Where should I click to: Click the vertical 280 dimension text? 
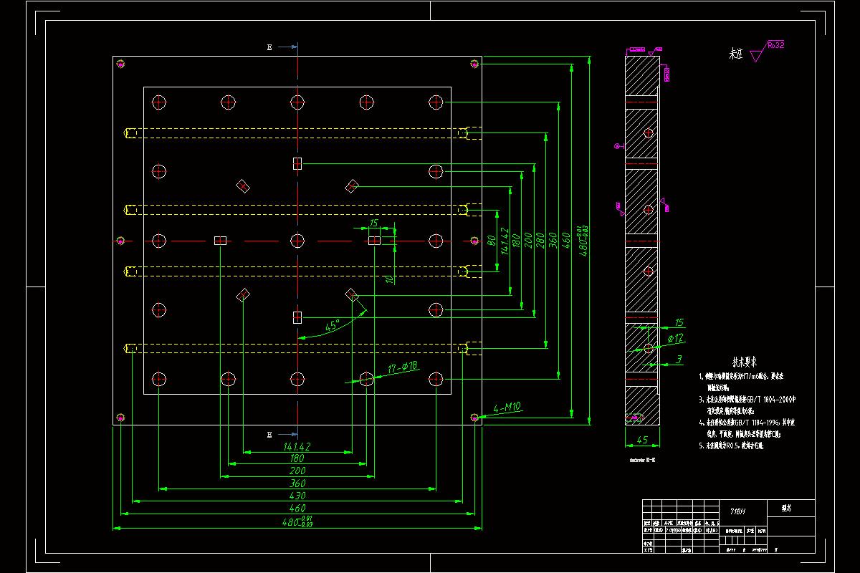539,240
